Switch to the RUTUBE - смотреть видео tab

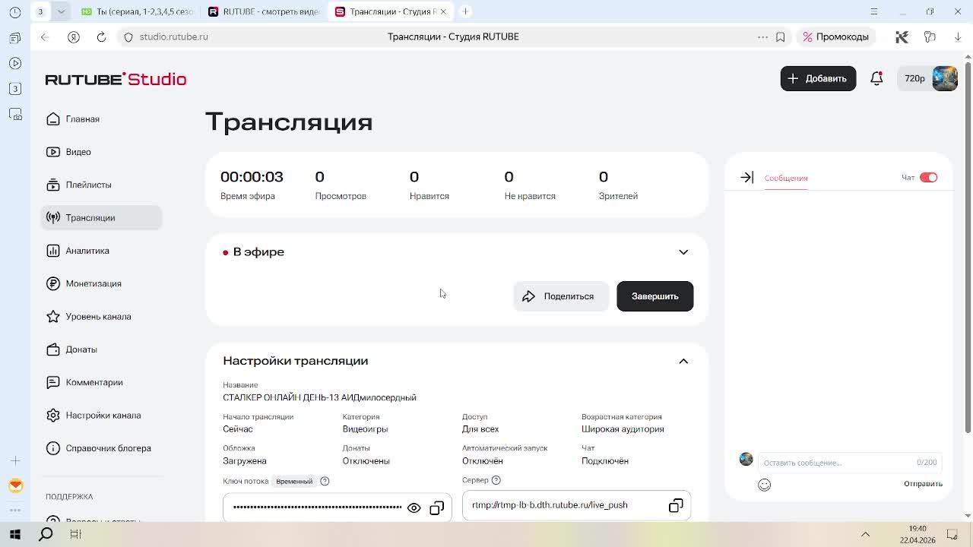click(x=265, y=11)
